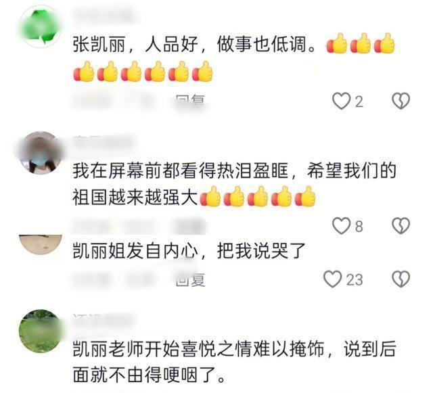
Task: Like the 张凯丽，人品好 comment
Action: 341,101
